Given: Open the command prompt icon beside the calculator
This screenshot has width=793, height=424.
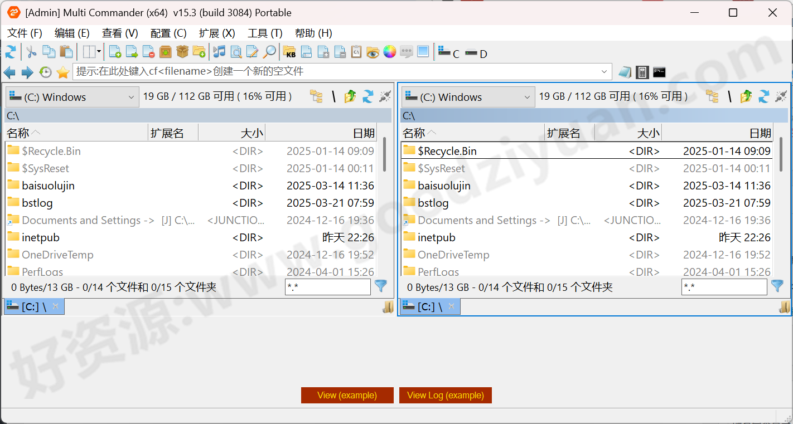Looking at the screenshot, I should (x=659, y=72).
